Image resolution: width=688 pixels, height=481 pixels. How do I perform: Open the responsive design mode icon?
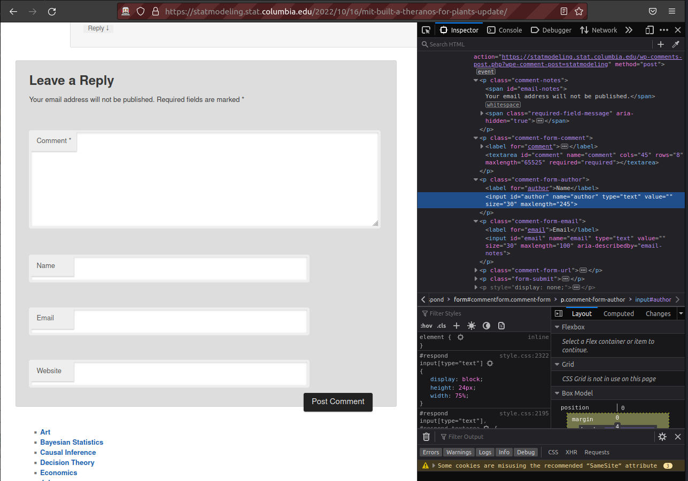pos(650,30)
